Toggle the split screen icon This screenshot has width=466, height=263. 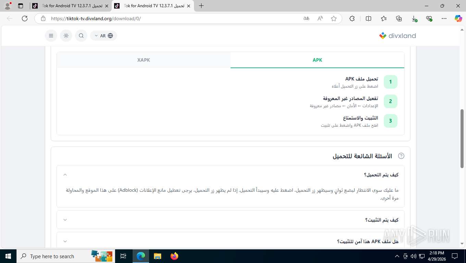point(369,18)
